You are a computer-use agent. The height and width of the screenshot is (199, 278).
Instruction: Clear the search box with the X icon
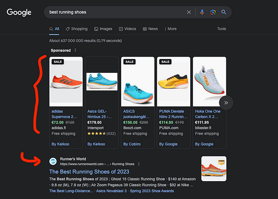189,12
